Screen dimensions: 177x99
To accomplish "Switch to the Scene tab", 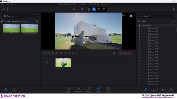I will tap(146, 89).
